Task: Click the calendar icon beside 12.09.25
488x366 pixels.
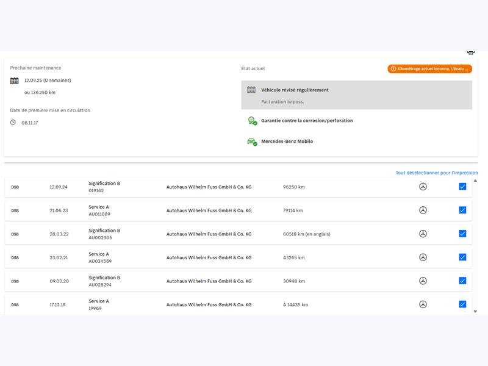Action: 15,81
